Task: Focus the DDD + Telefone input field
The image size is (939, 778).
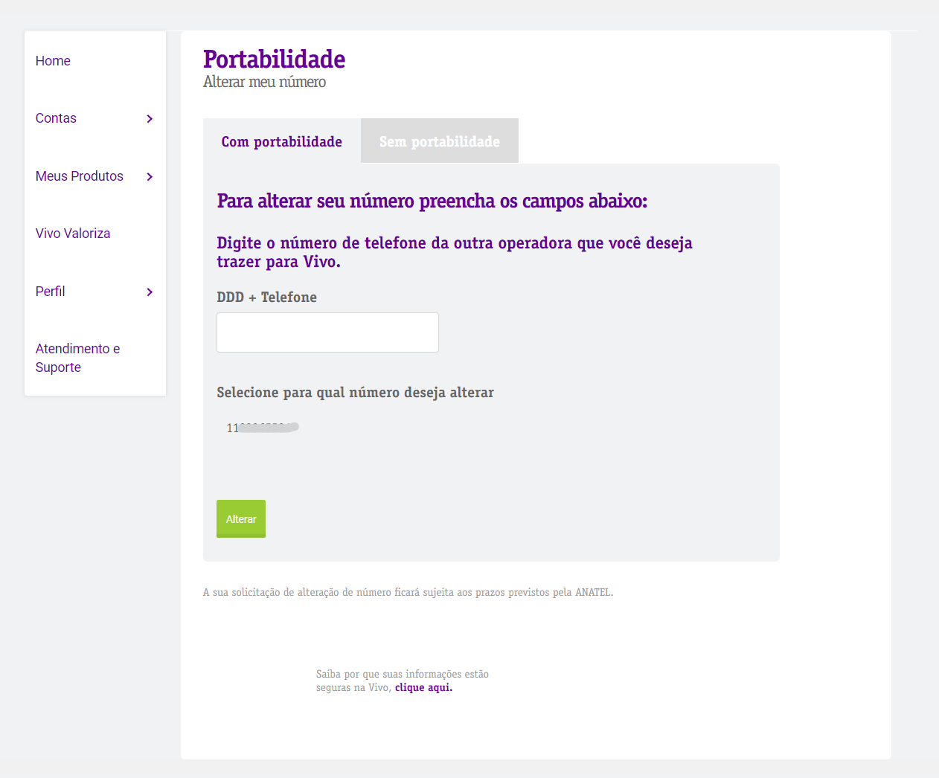Action: [x=327, y=332]
